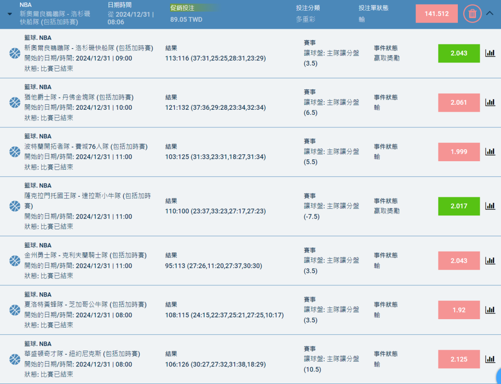Click basketball icon of 金州勇士隊 match

click(15, 261)
